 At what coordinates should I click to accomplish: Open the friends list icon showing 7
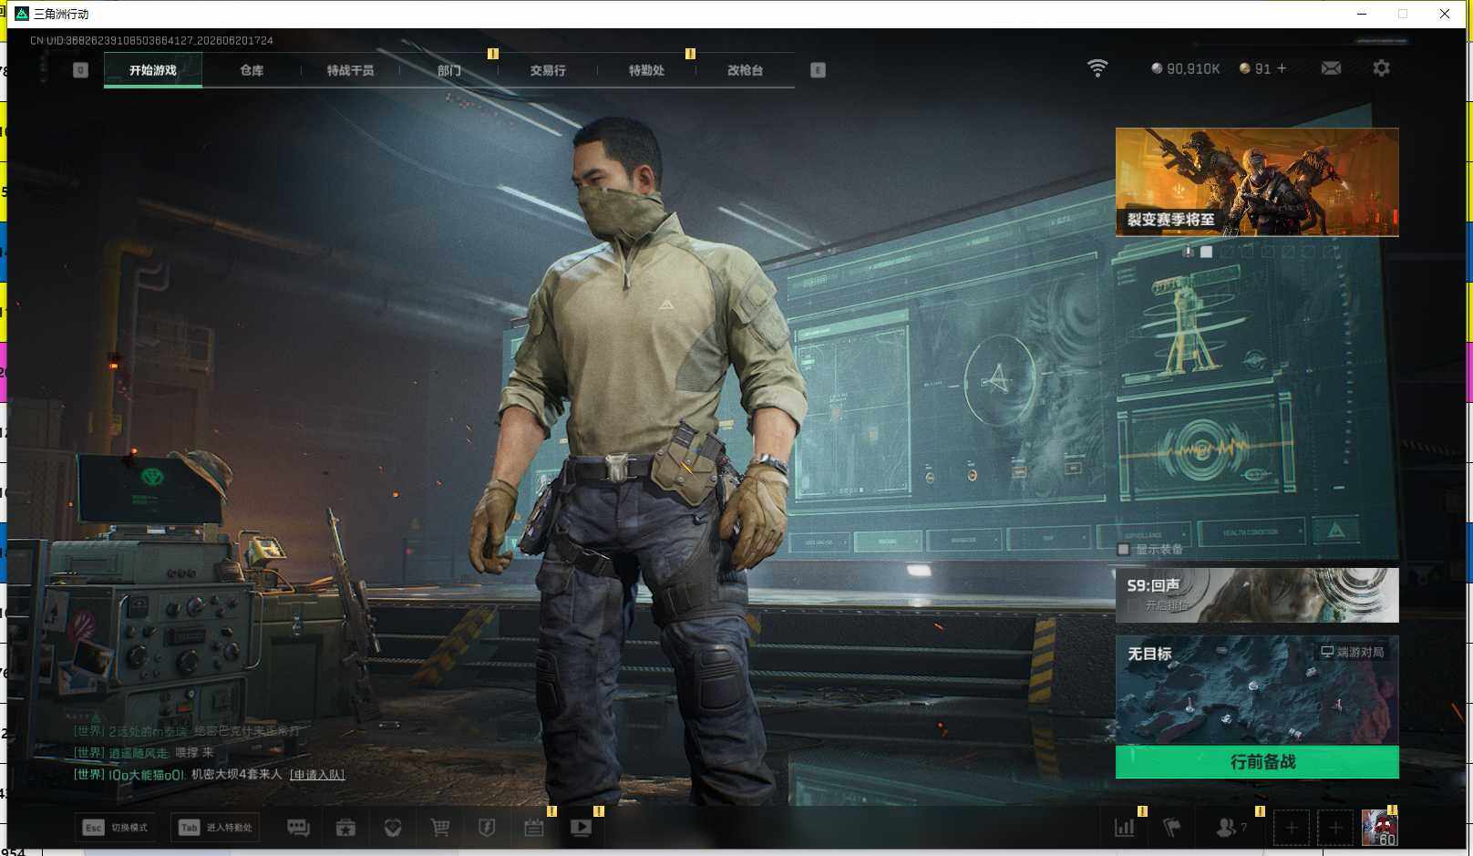1231,828
